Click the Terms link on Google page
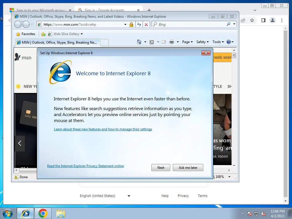This screenshot has height=219, width=292. point(202,196)
